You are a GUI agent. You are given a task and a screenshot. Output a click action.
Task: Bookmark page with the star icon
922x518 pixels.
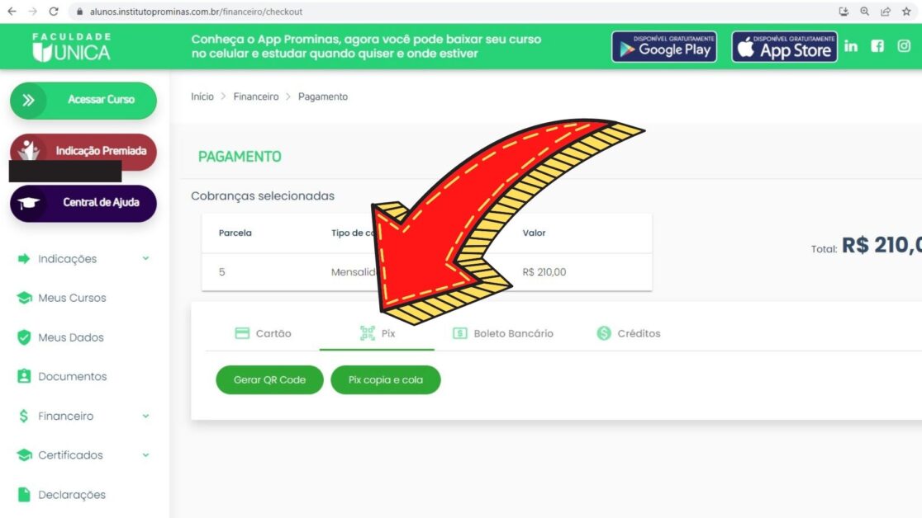906,12
